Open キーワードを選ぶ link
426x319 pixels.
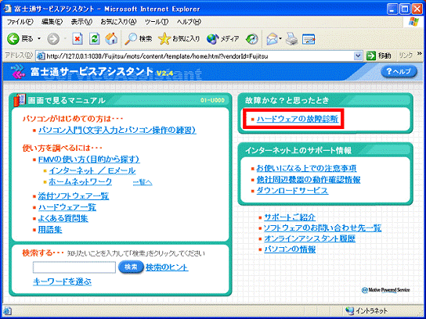[x=62, y=281]
